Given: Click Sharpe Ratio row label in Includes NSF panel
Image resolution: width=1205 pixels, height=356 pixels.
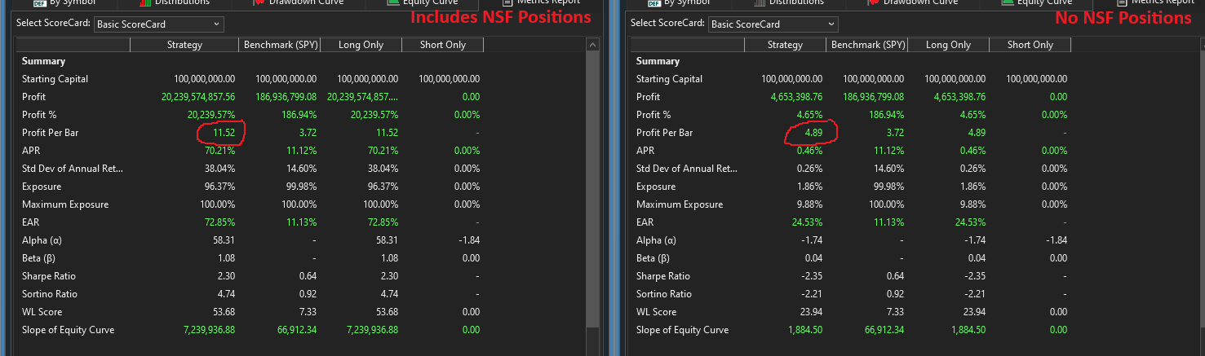Looking at the screenshot, I should (x=50, y=276).
